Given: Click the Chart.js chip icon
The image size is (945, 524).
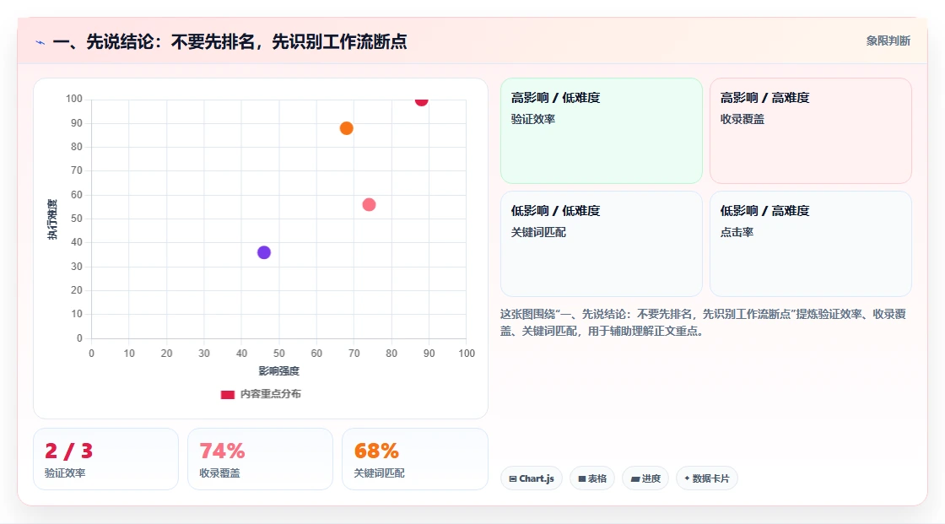Looking at the screenshot, I should point(513,478).
